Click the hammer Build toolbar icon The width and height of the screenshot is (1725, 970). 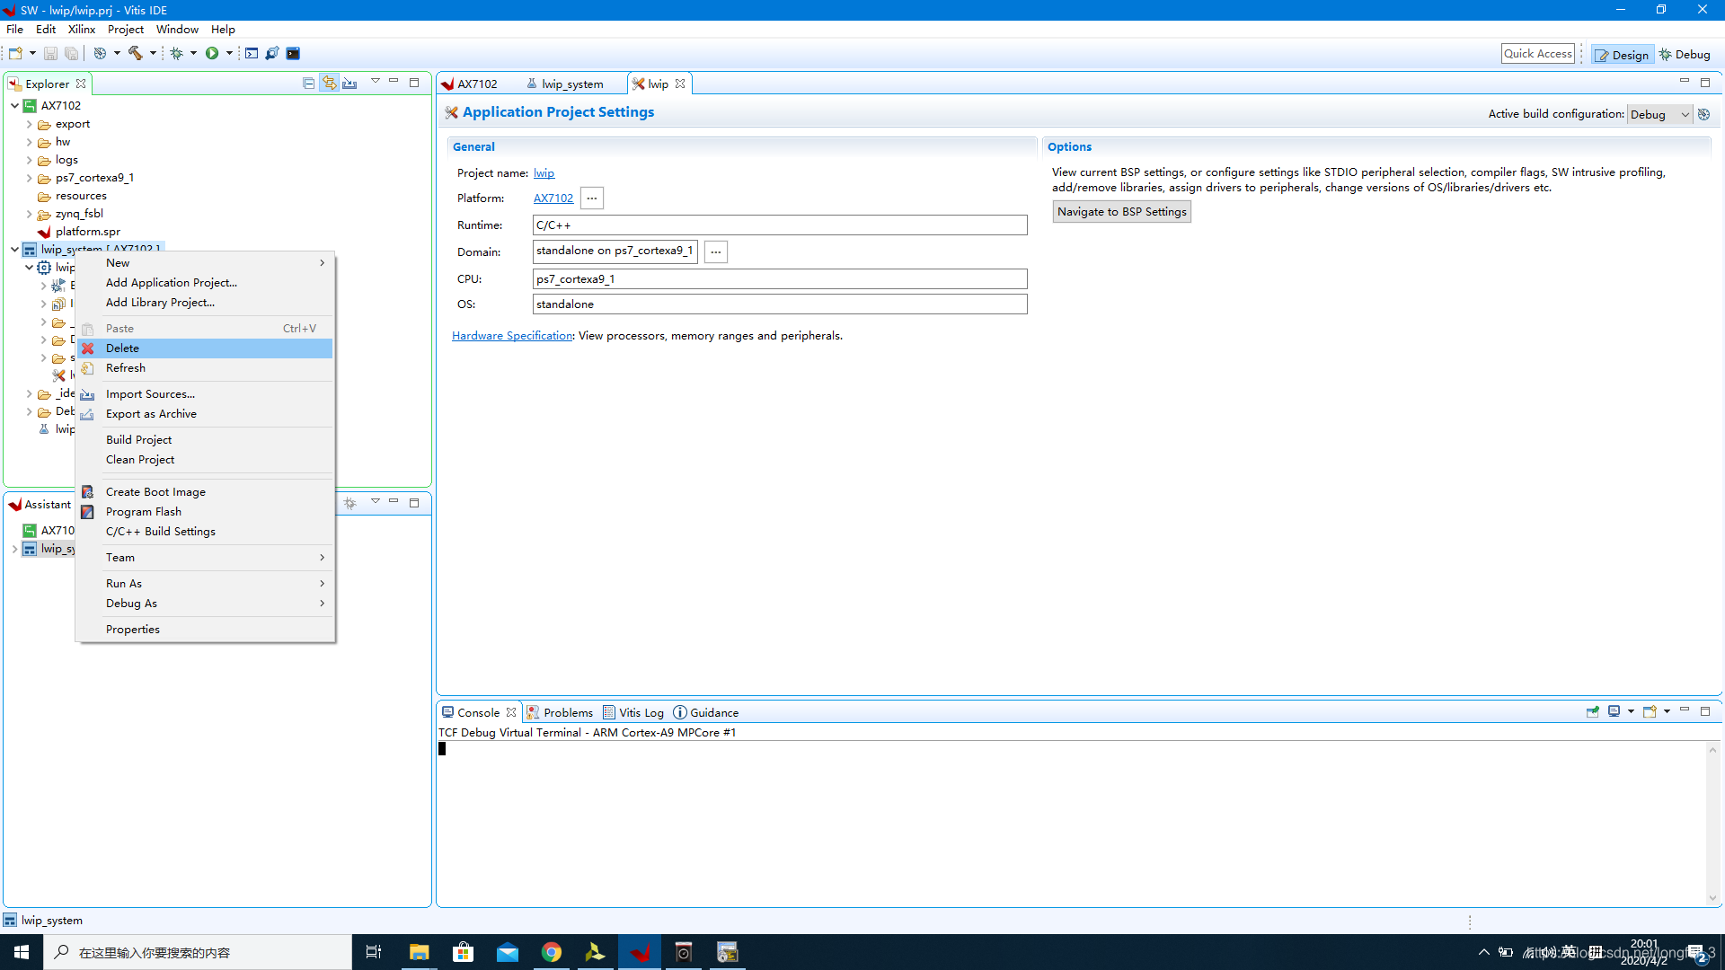(x=136, y=53)
